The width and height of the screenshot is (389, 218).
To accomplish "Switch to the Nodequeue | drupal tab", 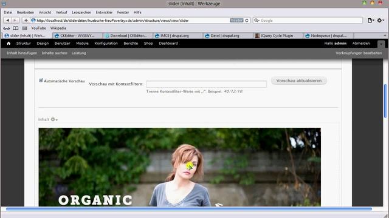I will point(328,36).
